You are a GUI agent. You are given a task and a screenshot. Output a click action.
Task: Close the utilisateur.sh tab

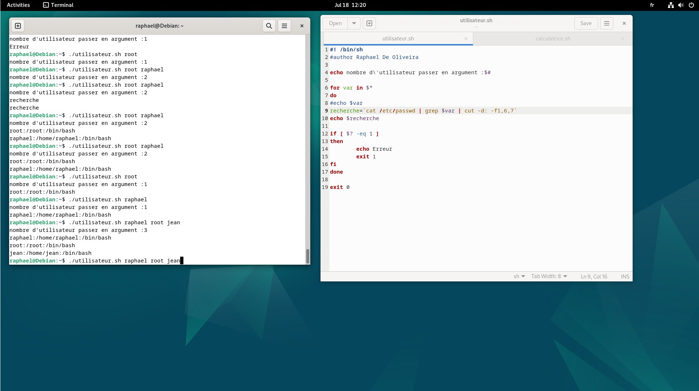466,39
